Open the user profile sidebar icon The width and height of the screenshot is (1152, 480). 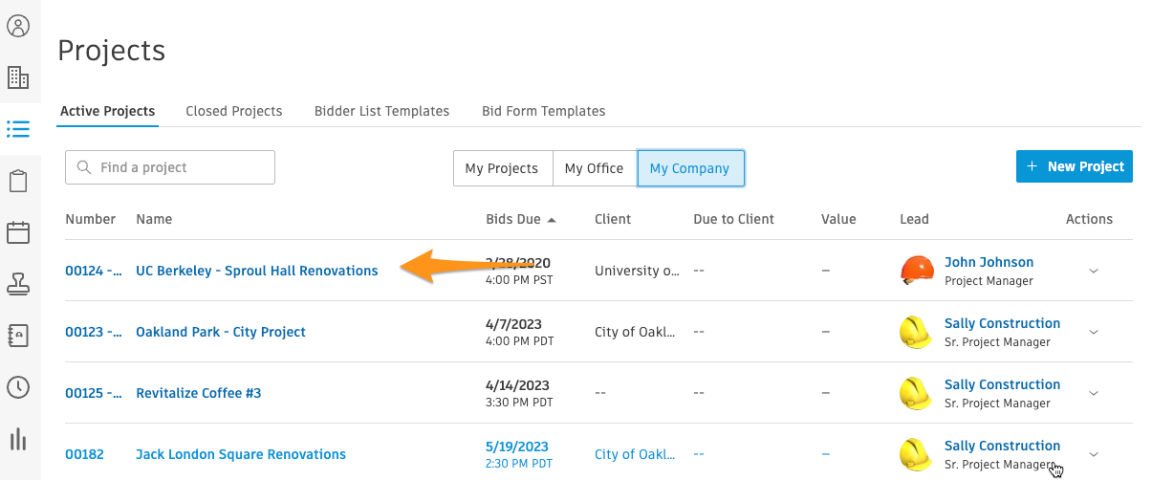[x=18, y=26]
